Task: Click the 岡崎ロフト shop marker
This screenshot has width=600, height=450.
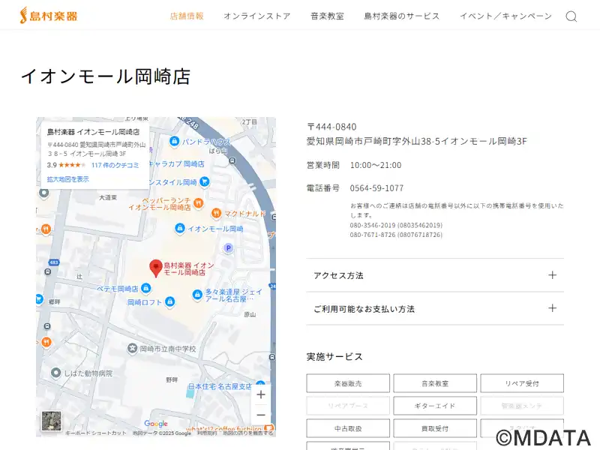Action: [170, 302]
